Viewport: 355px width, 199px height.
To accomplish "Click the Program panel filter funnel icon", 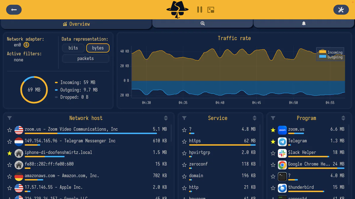I will pyautogui.click(x=272, y=118).
